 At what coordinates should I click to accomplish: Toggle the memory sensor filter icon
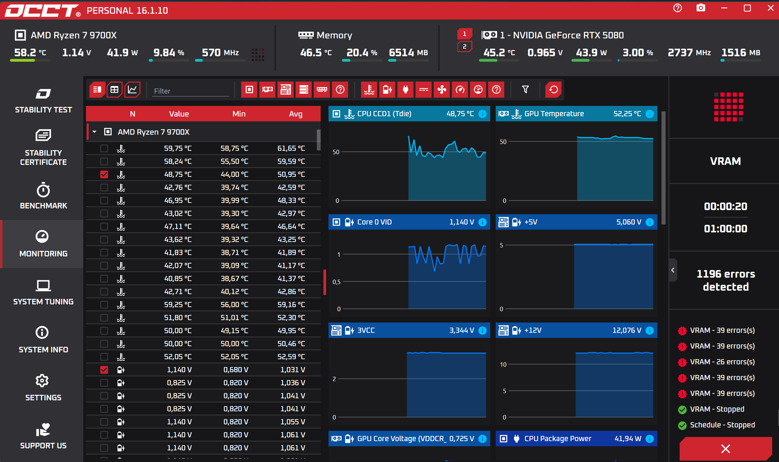coord(322,90)
